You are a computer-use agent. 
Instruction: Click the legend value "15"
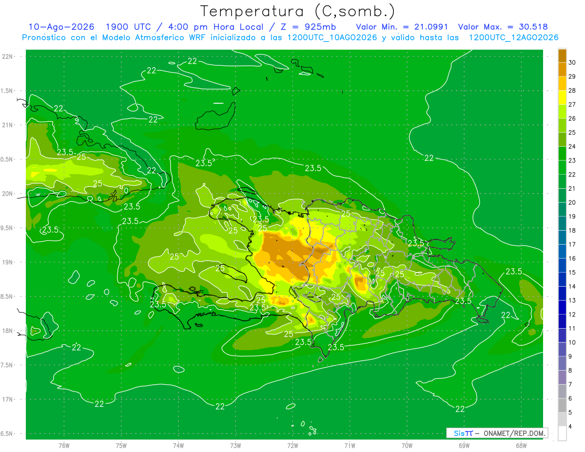pyautogui.click(x=572, y=272)
